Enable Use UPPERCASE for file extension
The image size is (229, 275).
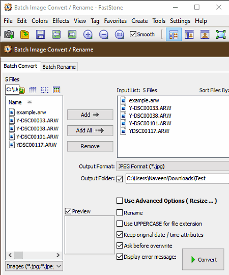tap(120, 224)
